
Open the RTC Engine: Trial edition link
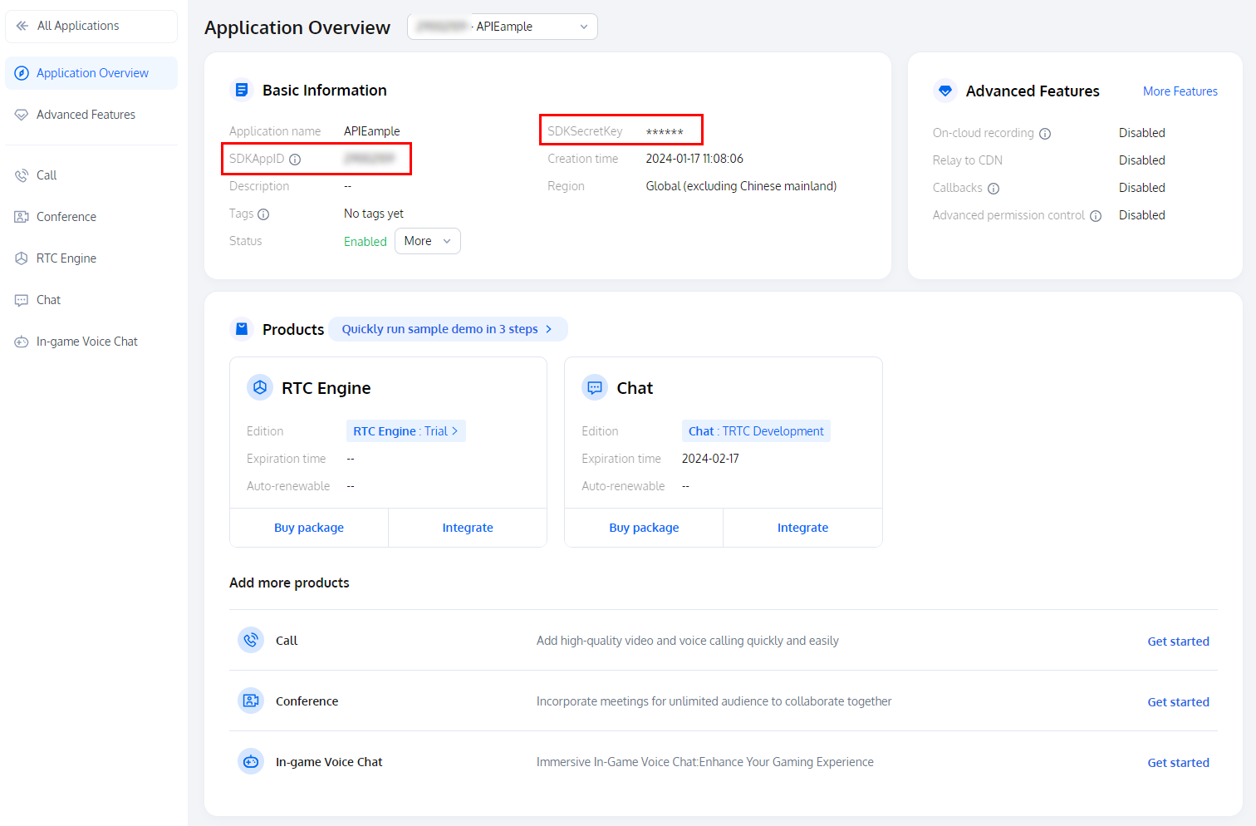pos(405,431)
